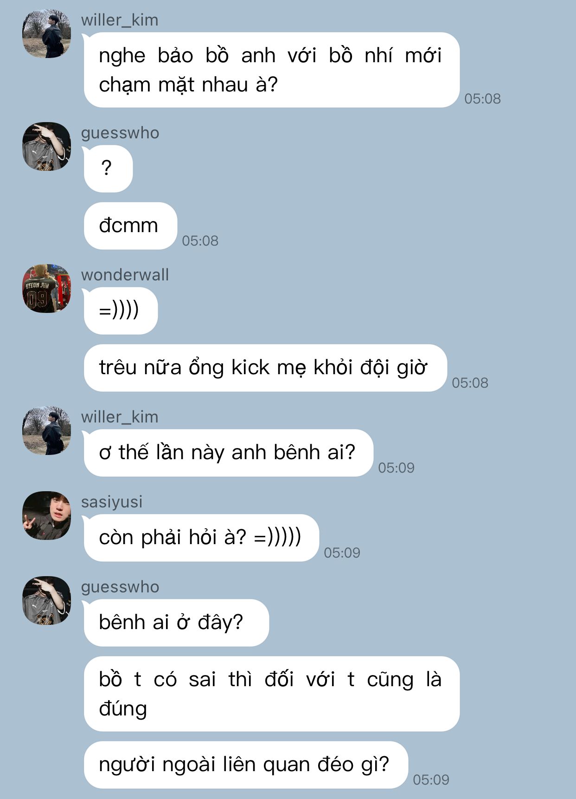Tap the "=))))" message bubble
The image size is (576, 799).
pos(121,311)
